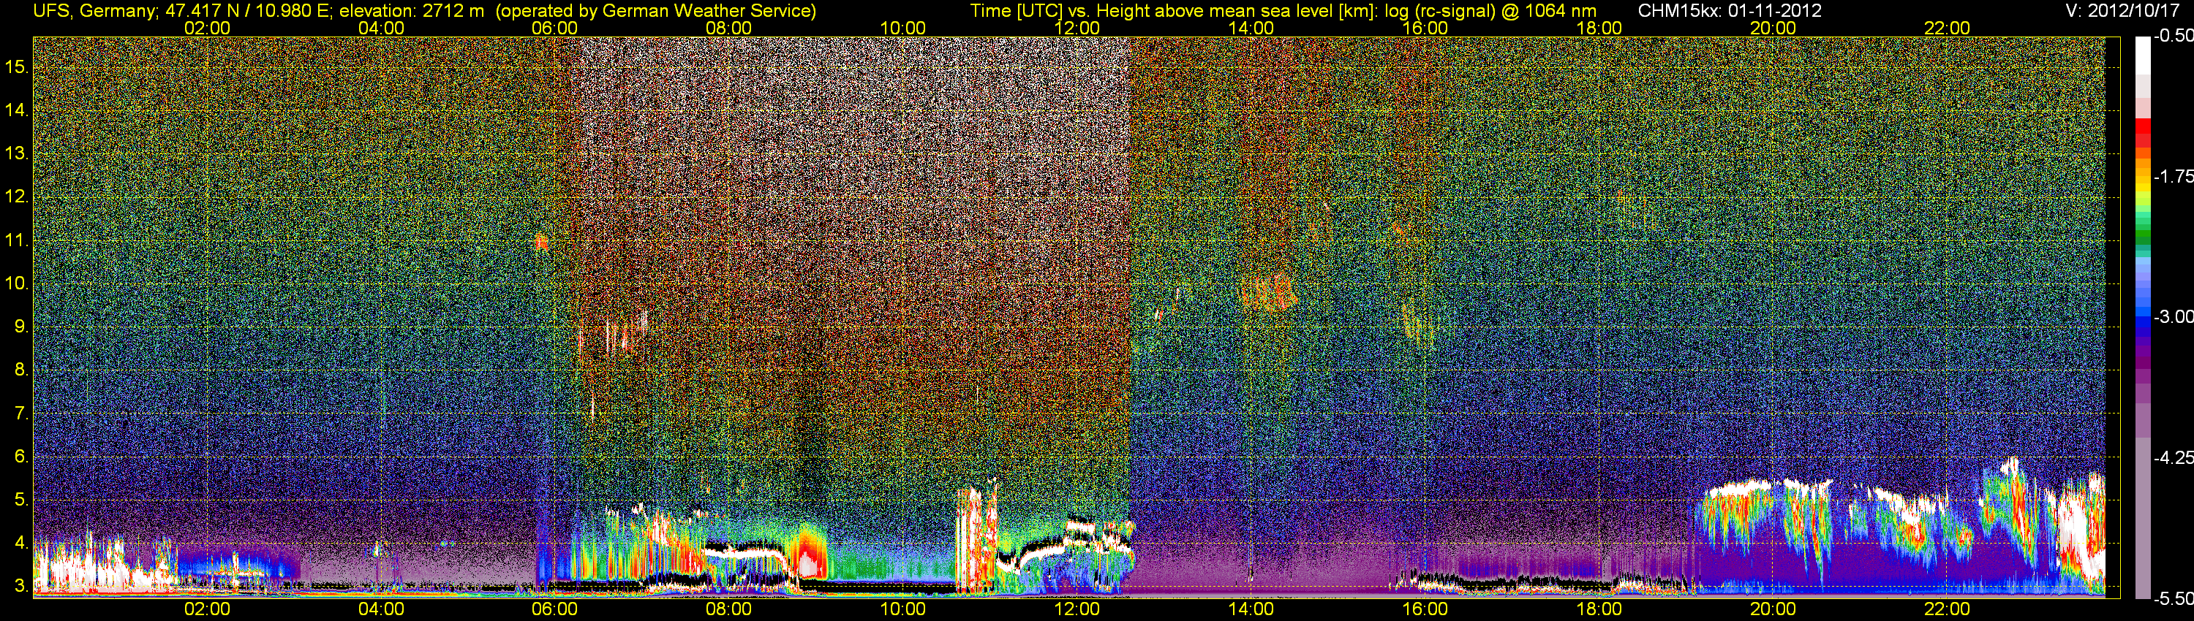Click the 22:00 label on the top time axis
This screenshot has height=621, width=2194.
point(1947,28)
